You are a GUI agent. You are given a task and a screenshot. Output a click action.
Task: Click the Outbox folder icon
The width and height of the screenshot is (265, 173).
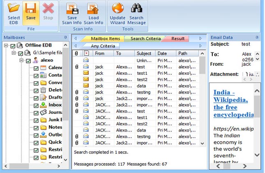[x=43, y=135]
